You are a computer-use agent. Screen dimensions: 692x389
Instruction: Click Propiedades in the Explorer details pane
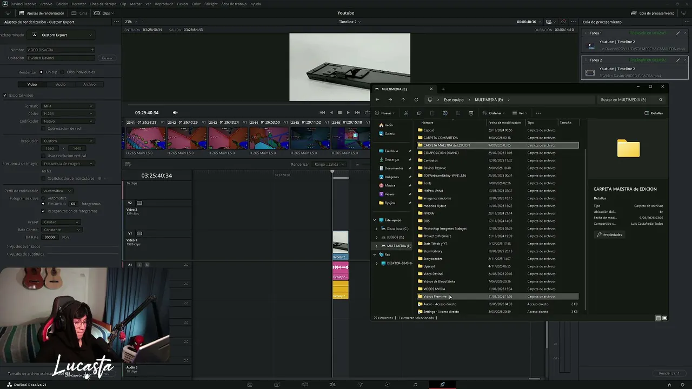610,234
